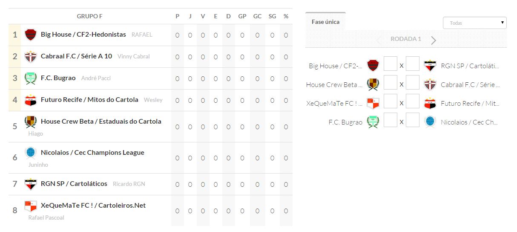Click the GRUPO F table header

pyautogui.click(x=89, y=16)
